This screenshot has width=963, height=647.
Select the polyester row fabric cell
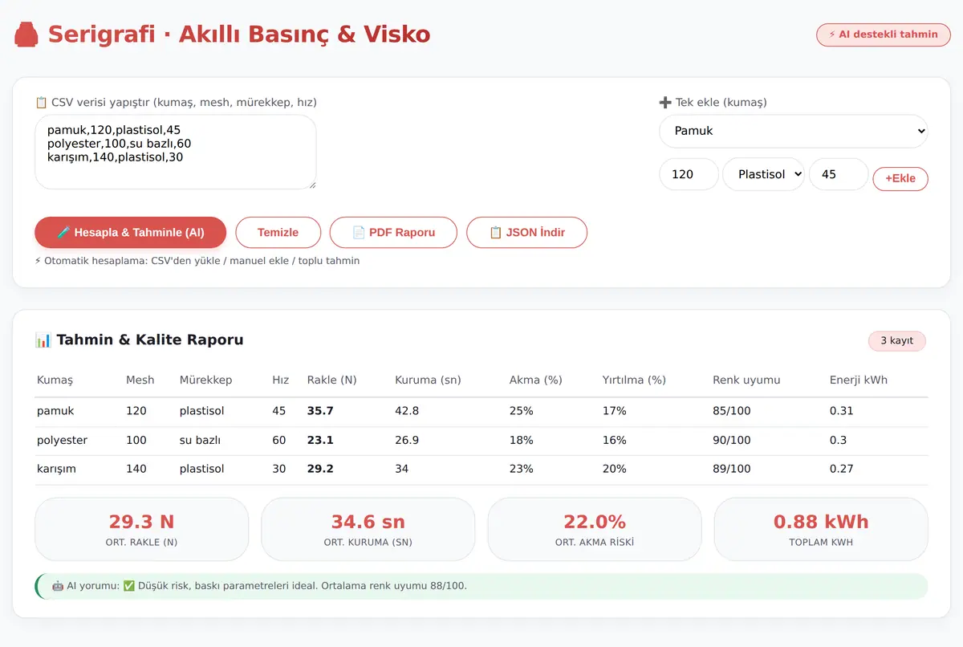62,440
